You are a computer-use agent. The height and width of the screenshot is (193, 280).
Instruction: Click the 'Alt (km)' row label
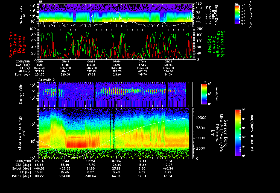pyautogui.click(x=24, y=71)
